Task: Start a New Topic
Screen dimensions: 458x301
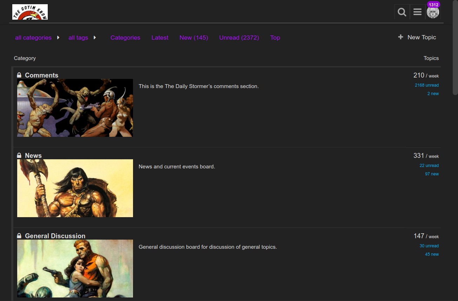Action: 417,37
